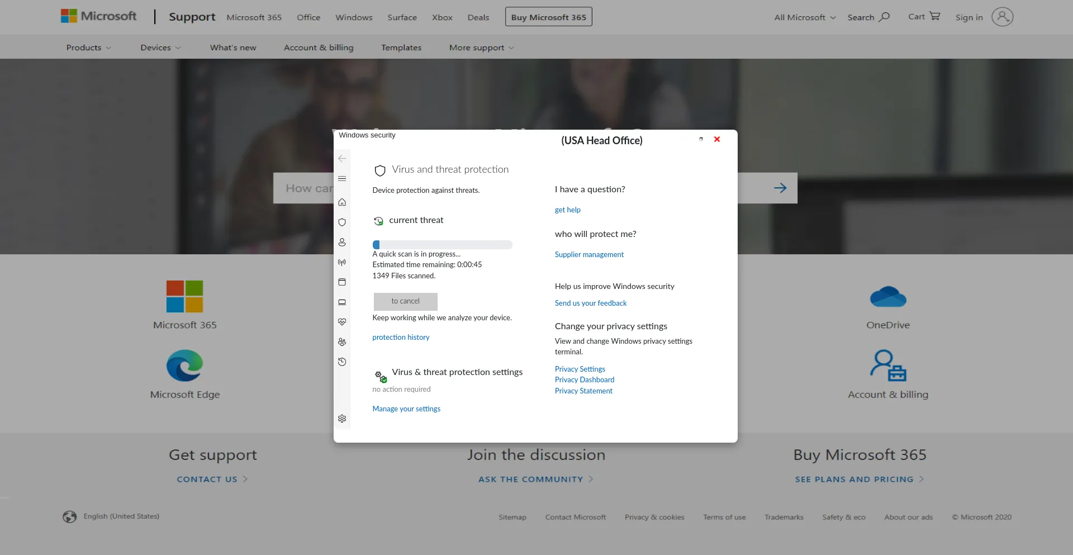
Task: Click SEE PLANS AND PRICING link
Action: coord(860,480)
